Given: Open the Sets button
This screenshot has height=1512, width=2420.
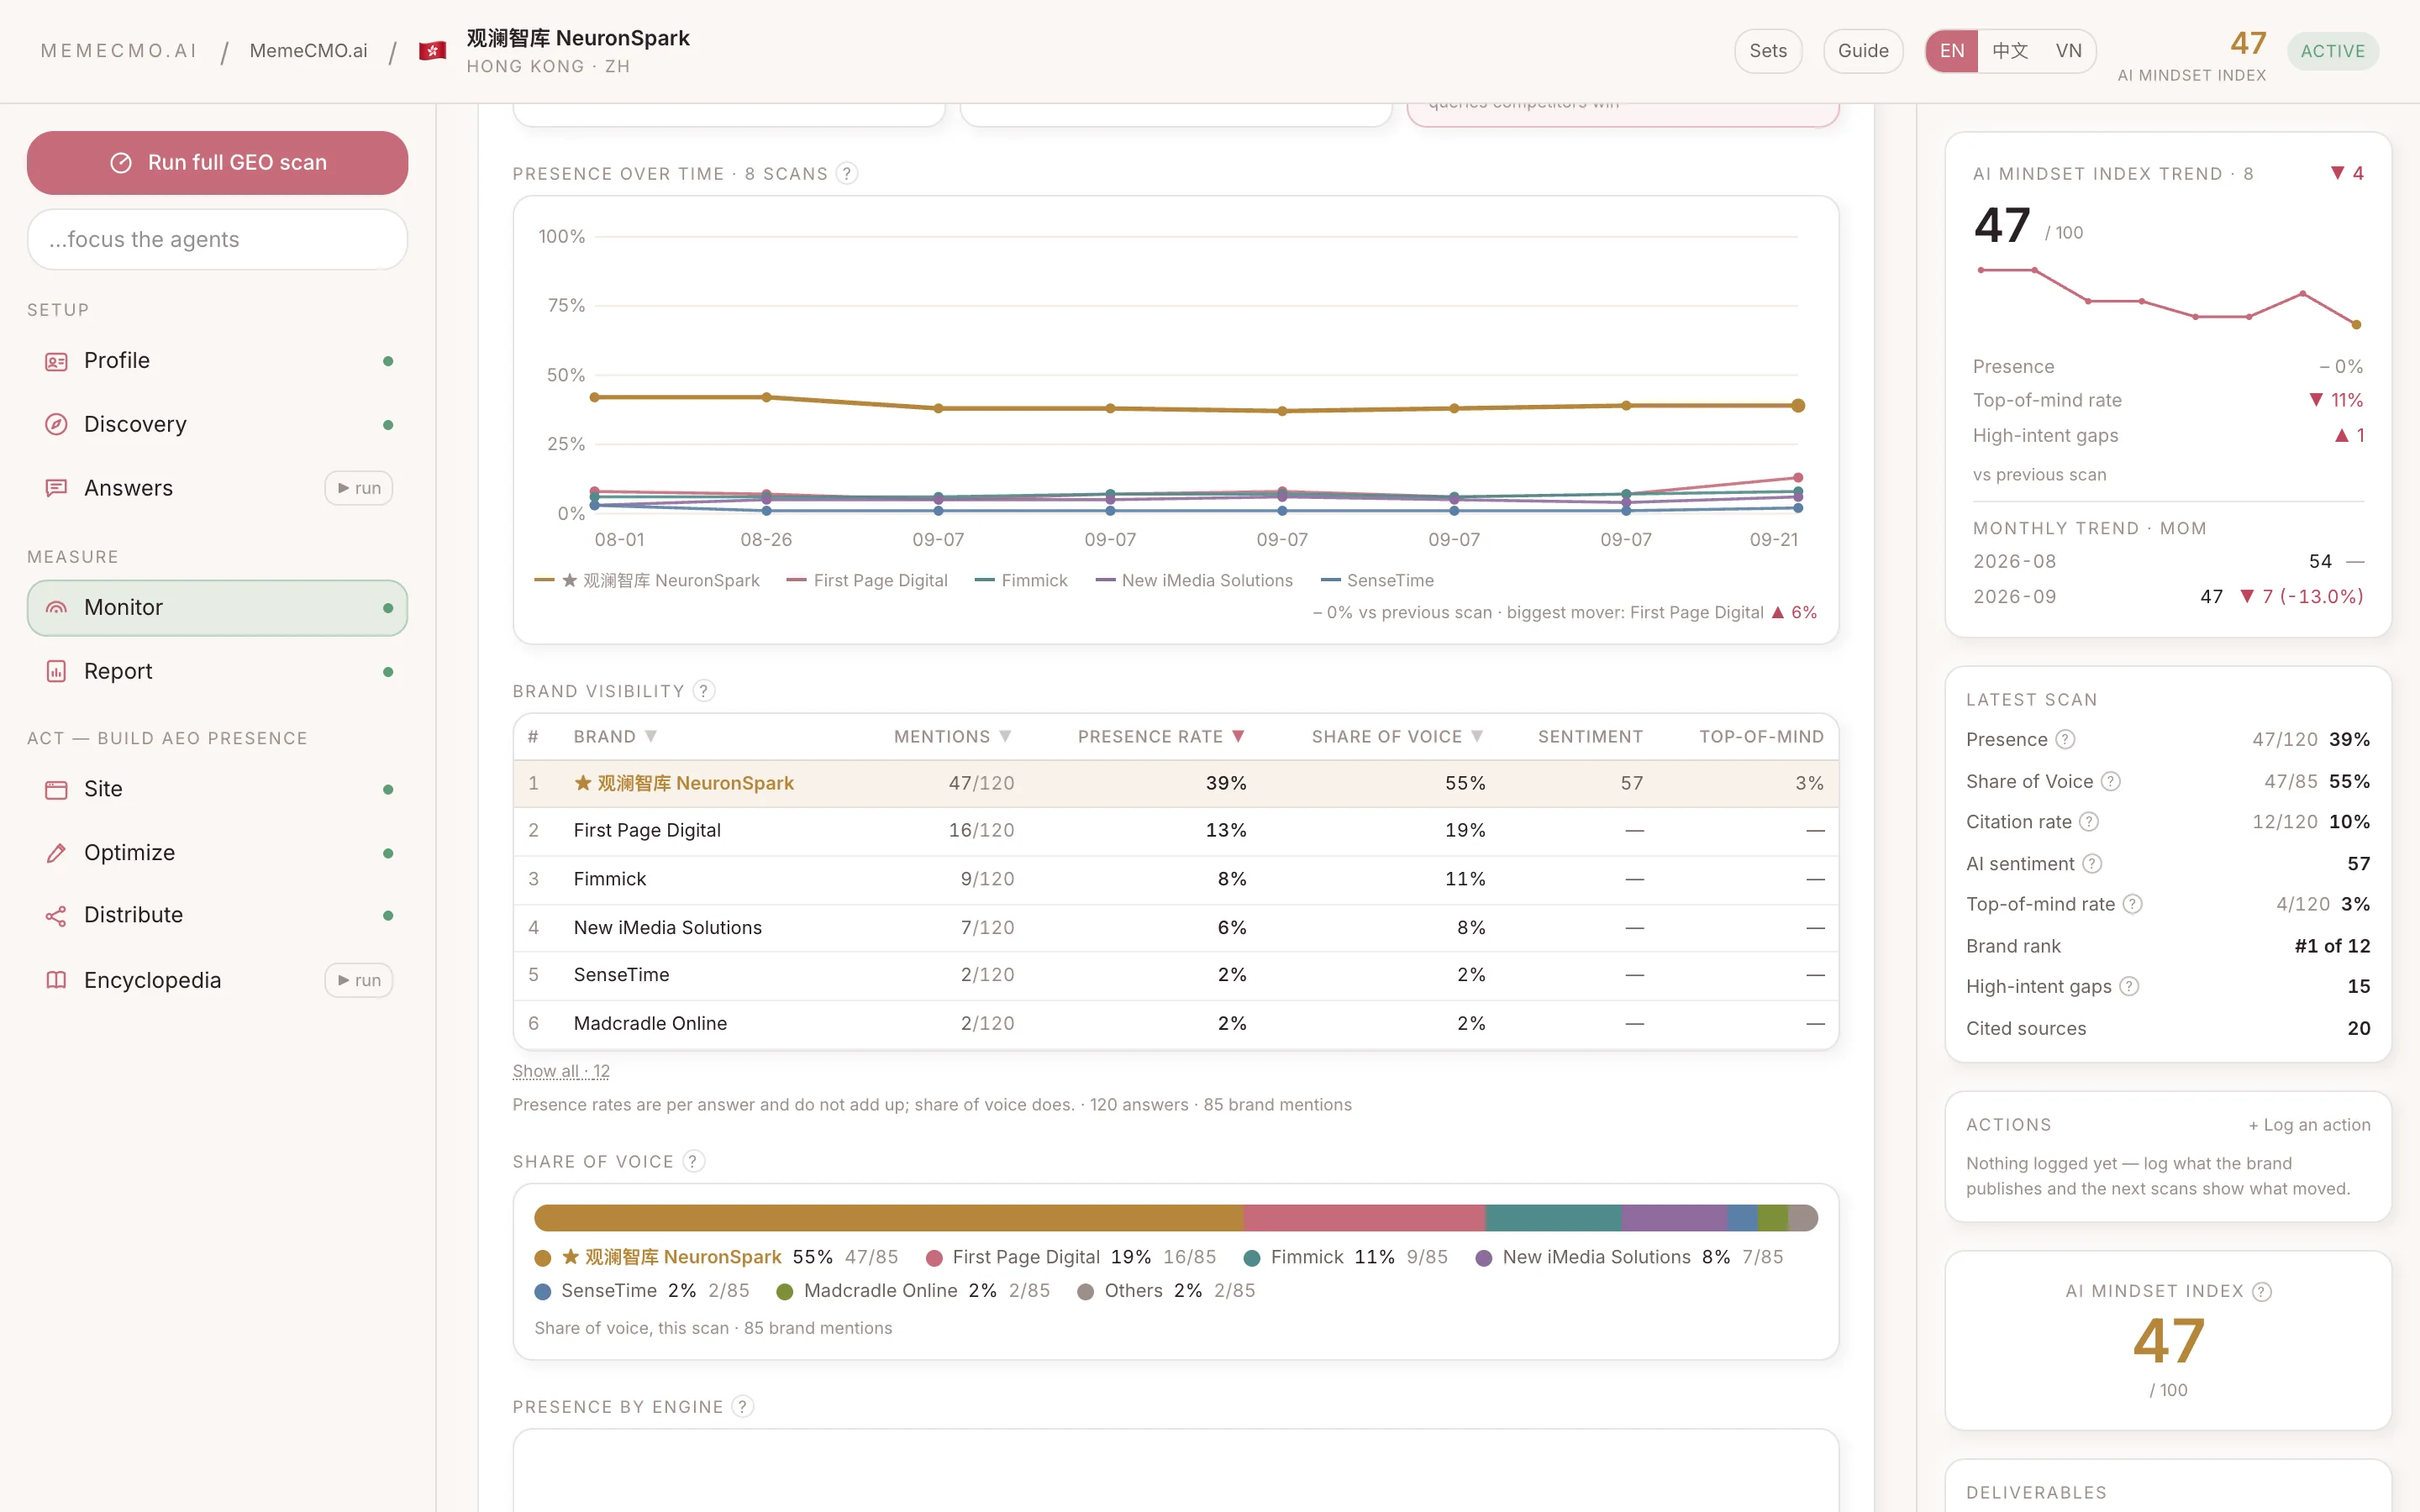Looking at the screenshot, I should point(1767,51).
